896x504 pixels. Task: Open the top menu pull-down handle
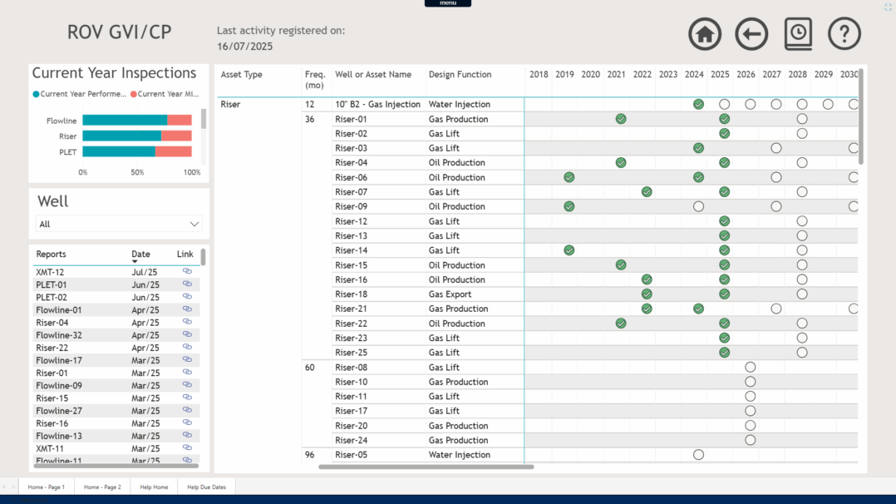click(447, 3)
